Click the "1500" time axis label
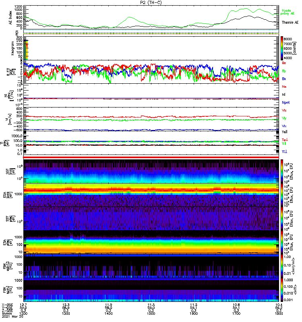This screenshot has width=302, height=322. tap(151, 314)
